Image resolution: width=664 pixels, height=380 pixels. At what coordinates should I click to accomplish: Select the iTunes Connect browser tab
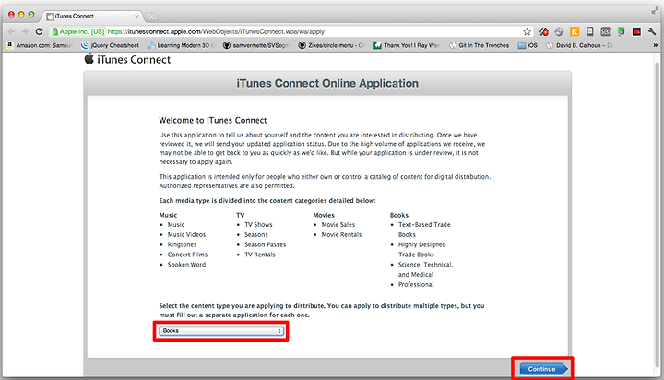pos(91,16)
